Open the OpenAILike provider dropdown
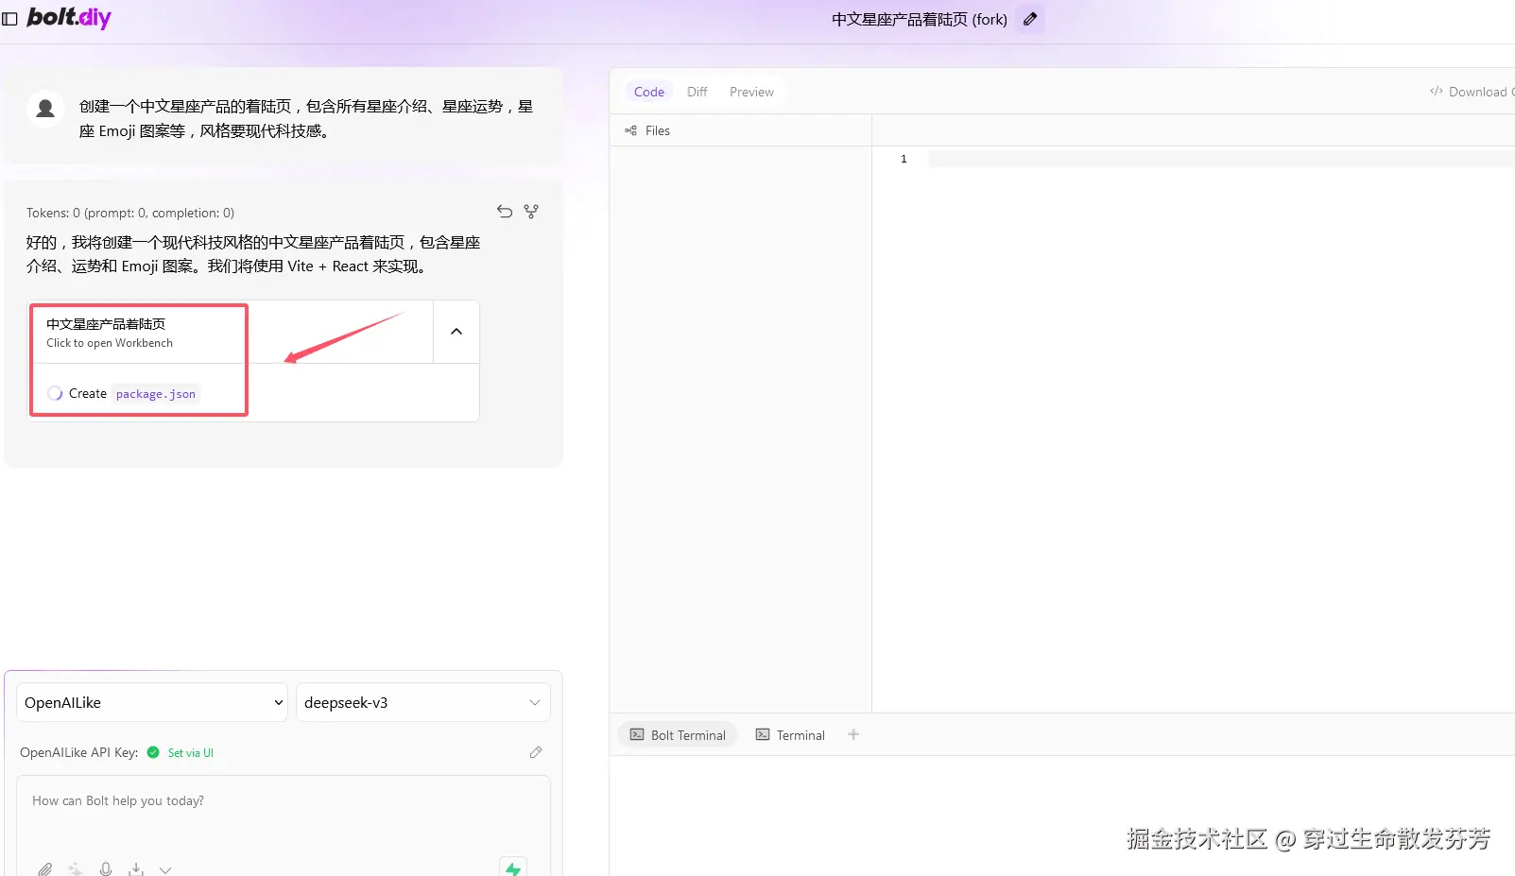The image size is (1515, 876). click(152, 703)
